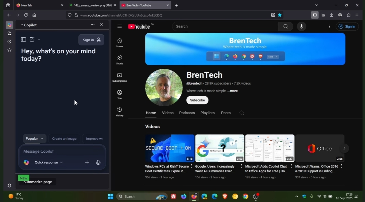Open Copilot panel options (three dots)

pyautogui.click(x=93, y=25)
